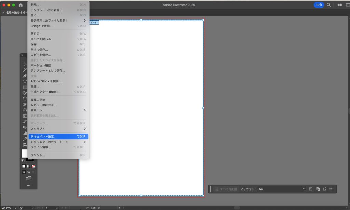Screen dimensions: 350x210
Task: Open the rotate view angle dropdown
Action: click(x=33, y=208)
